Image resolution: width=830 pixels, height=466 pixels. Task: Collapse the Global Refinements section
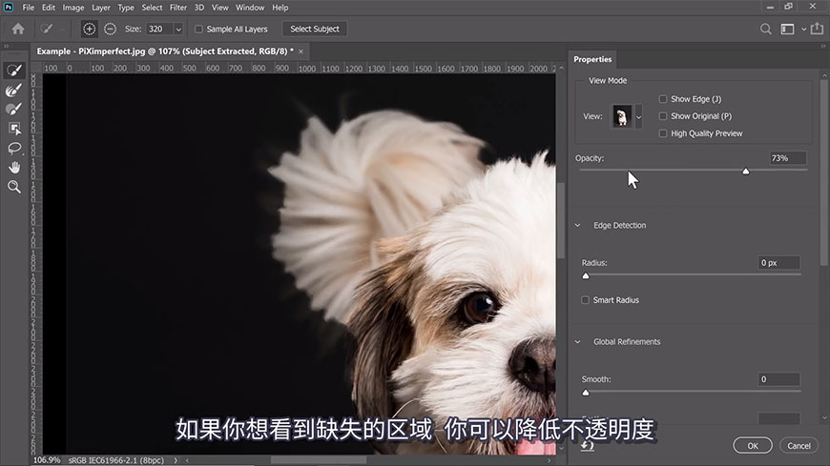[577, 342]
